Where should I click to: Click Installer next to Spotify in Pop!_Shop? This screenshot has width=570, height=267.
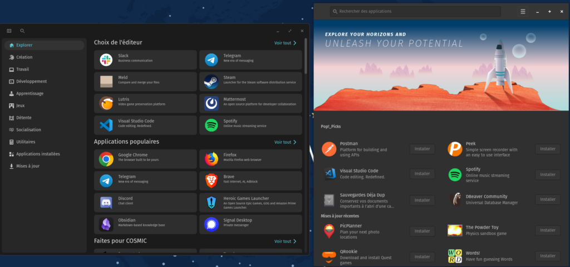pyautogui.click(x=548, y=175)
